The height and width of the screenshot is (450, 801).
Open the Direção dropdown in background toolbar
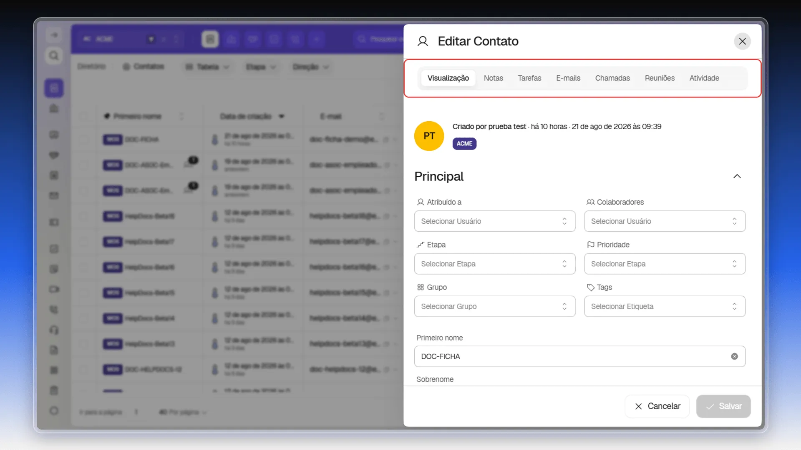tap(311, 67)
